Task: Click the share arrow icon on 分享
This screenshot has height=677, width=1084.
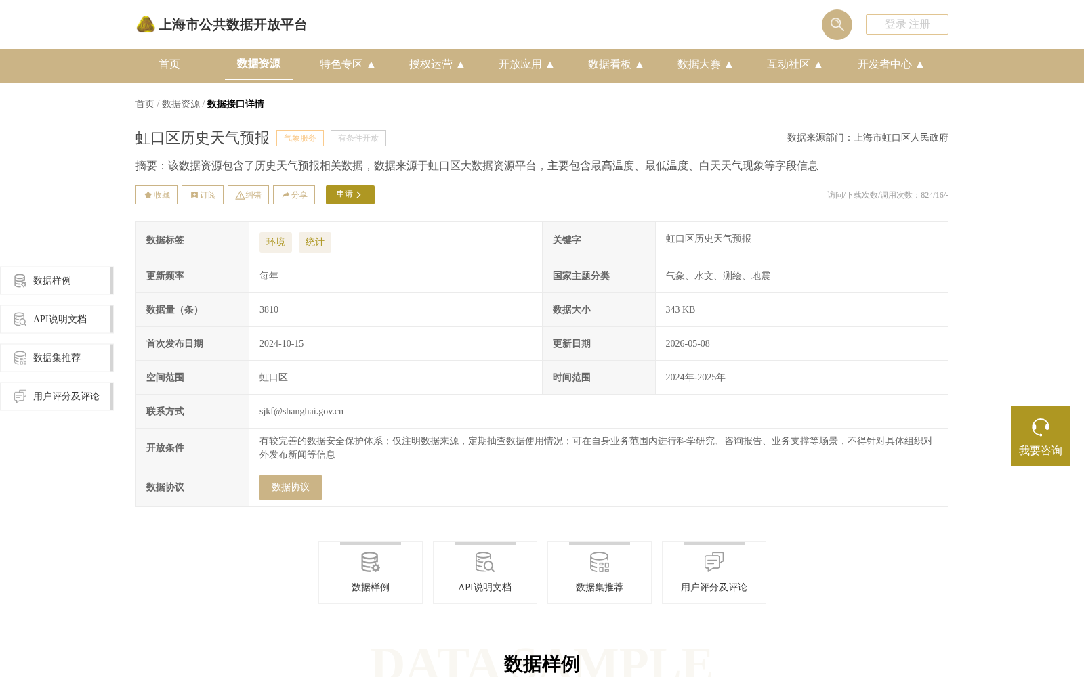Action: (x=286, y=195)
